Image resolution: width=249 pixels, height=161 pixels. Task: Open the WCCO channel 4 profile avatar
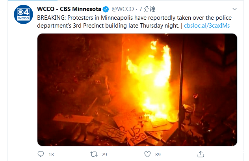pyautogui.click(x=23, y=15)
